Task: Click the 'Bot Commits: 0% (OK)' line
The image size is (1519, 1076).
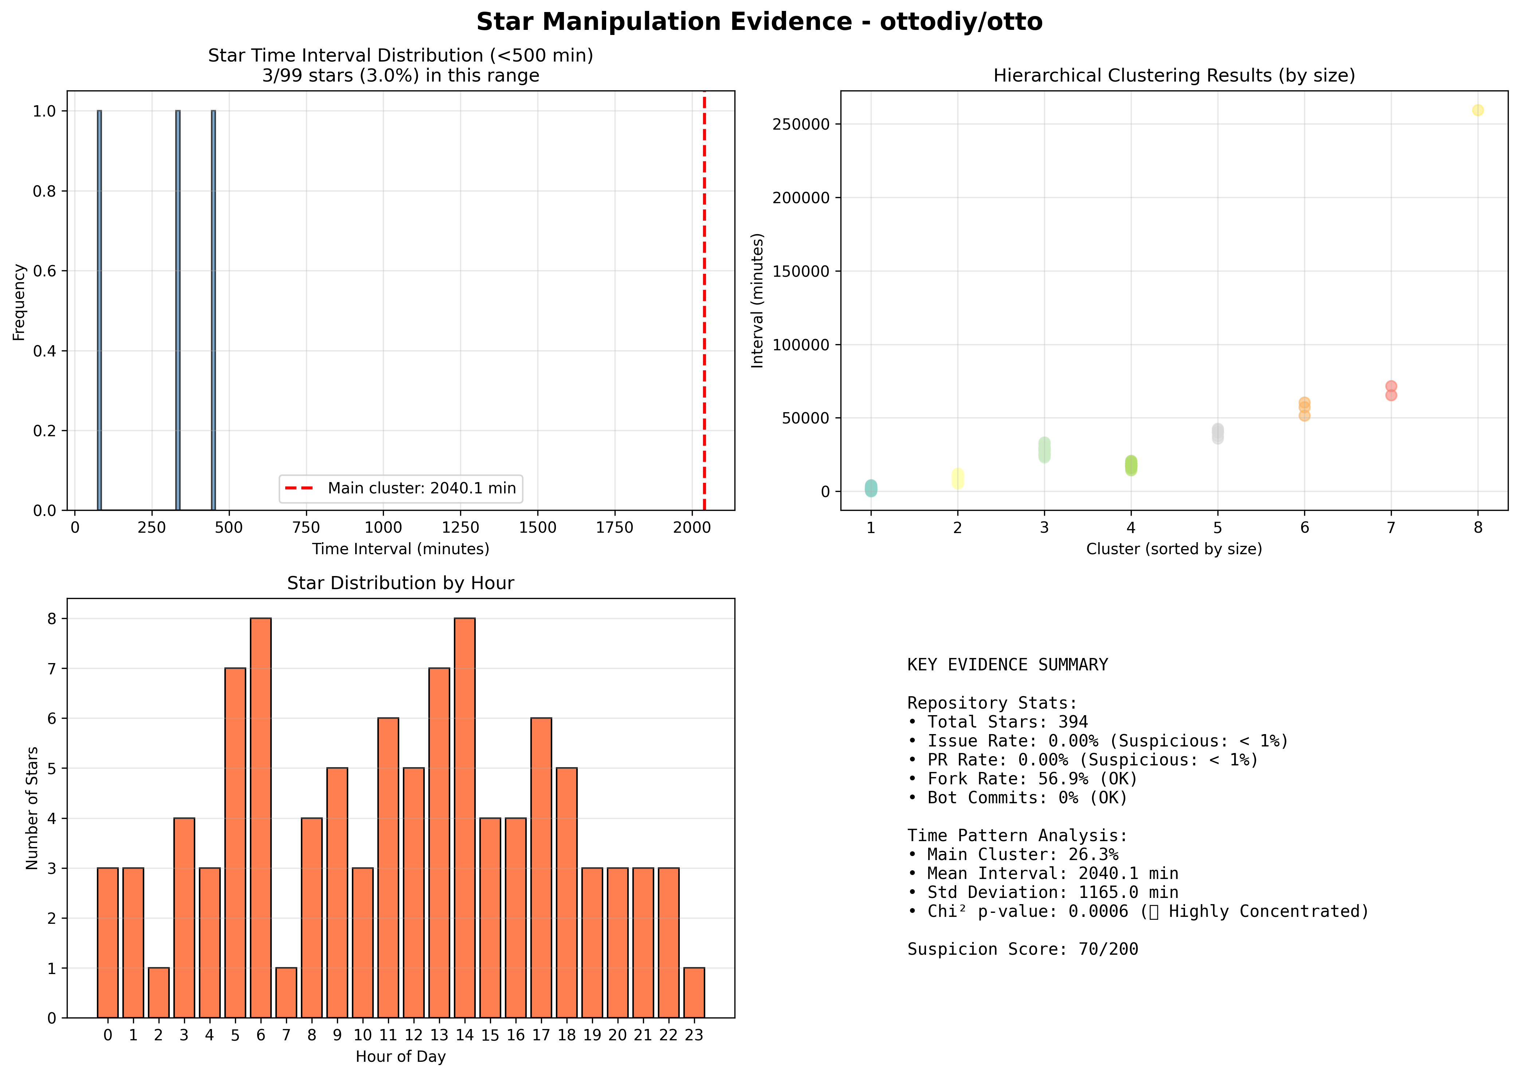Action: tap(1017, 797)
